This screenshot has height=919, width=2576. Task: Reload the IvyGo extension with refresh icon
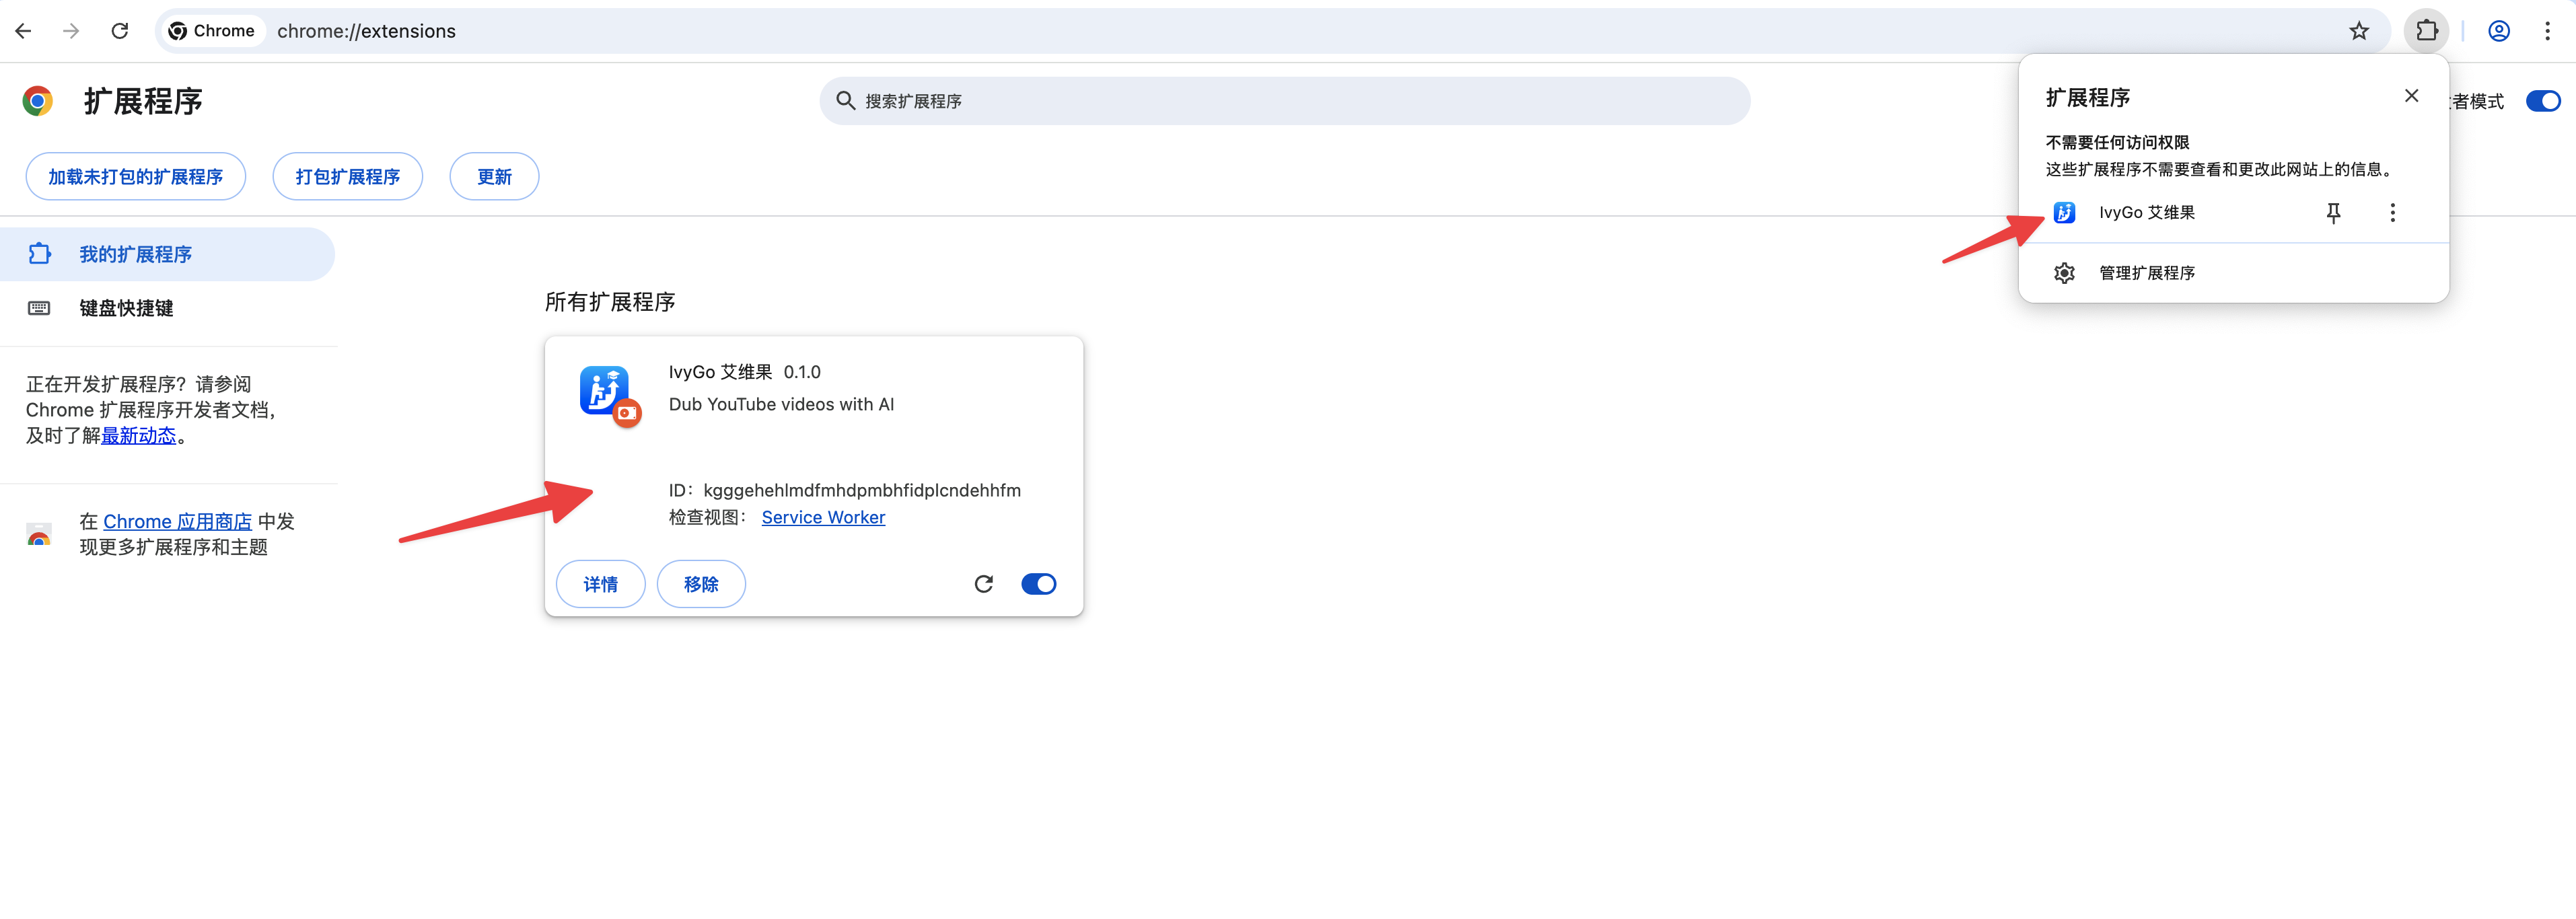(x=983, y=584)
